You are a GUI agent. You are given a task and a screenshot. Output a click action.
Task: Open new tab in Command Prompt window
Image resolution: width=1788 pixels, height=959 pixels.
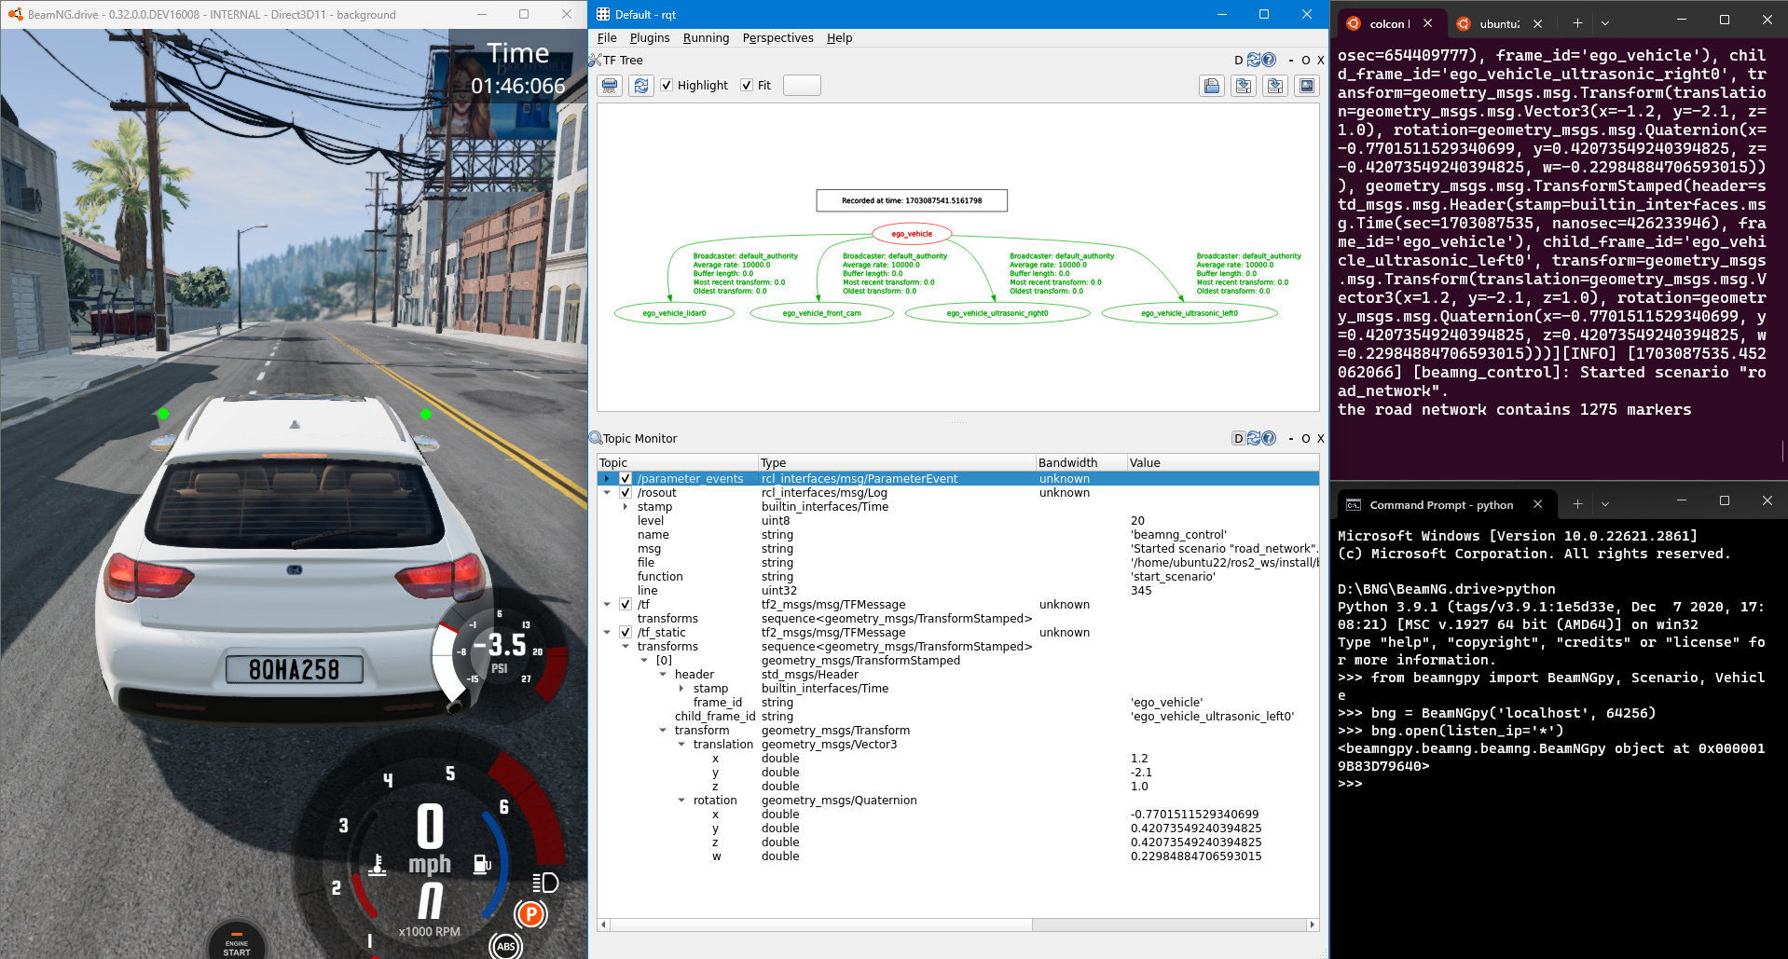point(1577,504)
